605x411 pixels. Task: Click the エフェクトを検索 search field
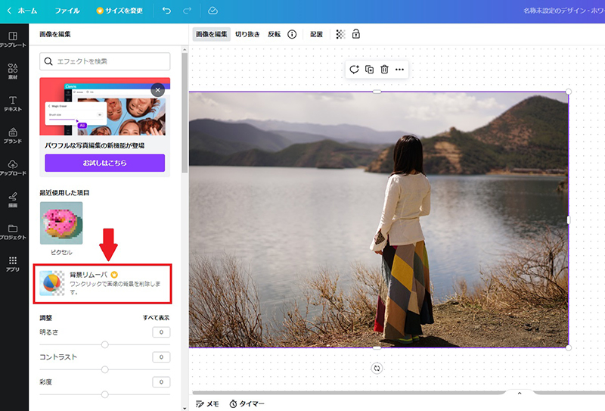click(104, 61)
